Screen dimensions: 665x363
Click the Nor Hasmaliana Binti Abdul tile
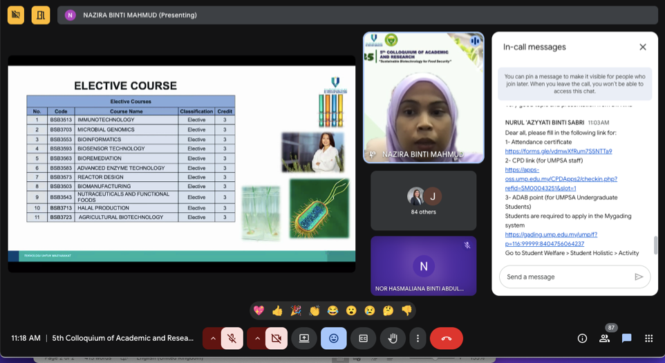[423, 266]
